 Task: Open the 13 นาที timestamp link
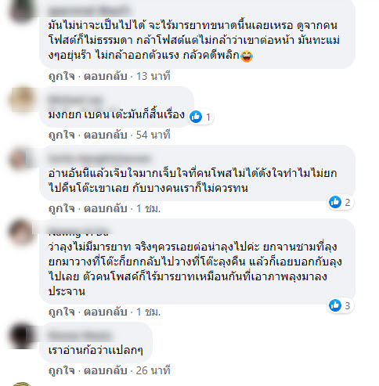(153, 76)
